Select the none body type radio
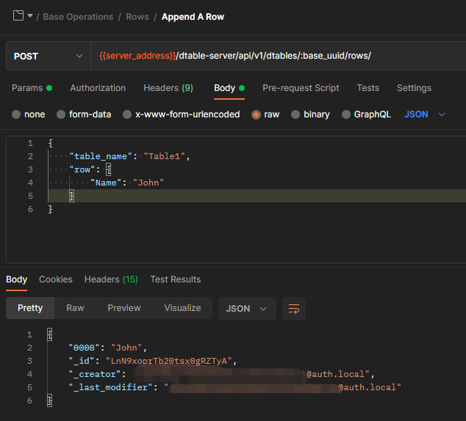466x421 pixels. click(18, 114)
